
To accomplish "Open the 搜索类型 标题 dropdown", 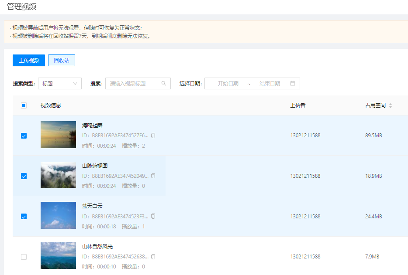I will pyautogui.click(x=60, y=84).
